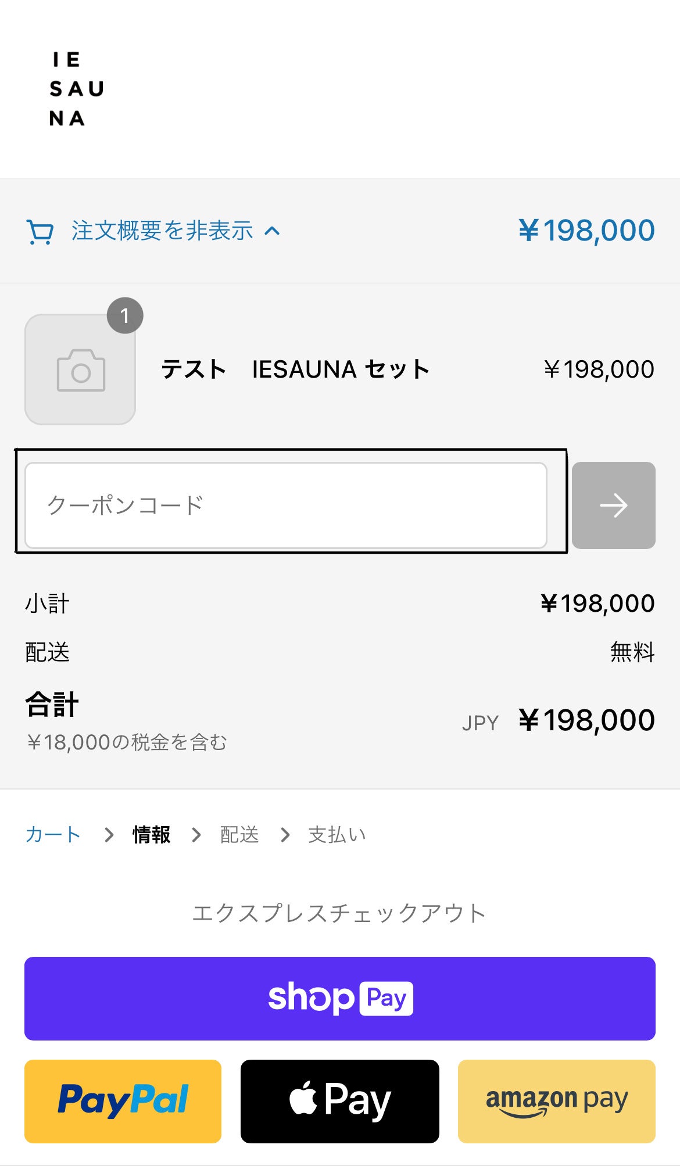Go back to カート breadcrumb link
Screen dimensions: 680x1166
click(53, 835)
